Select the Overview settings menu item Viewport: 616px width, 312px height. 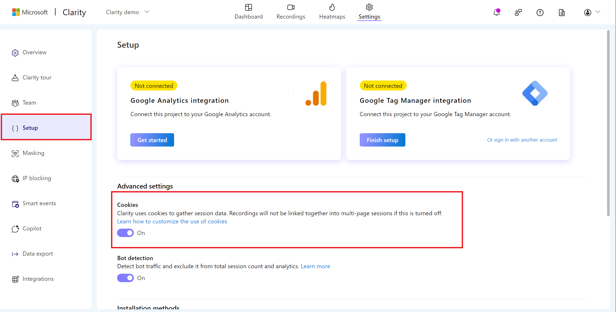coord(34,52)
